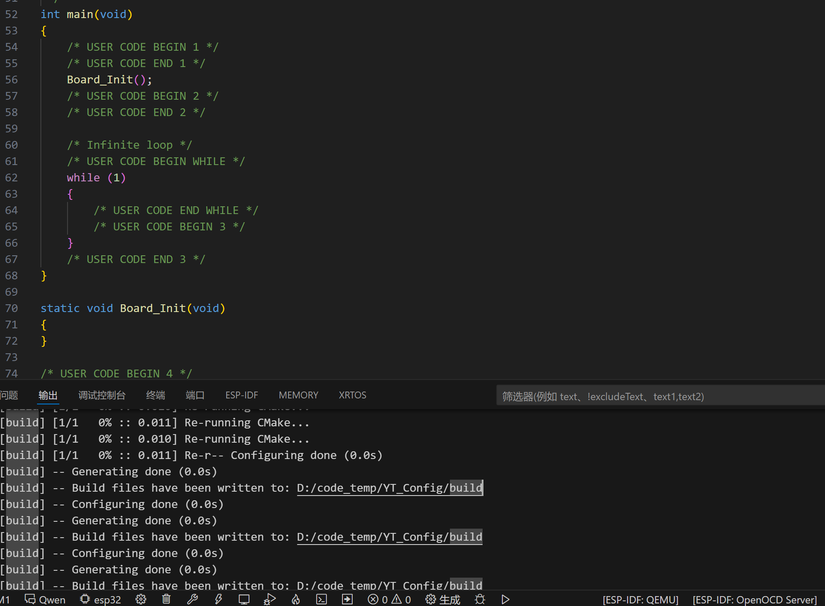Click output line '0.010] Re-running CMake...'
825x606 pixels.
pos(224,439)
